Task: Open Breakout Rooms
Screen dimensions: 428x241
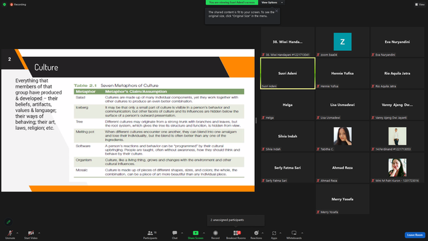Action: tap(236, 234)
